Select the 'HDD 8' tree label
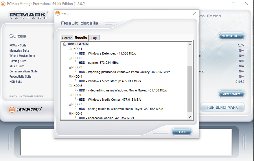 point(78,113)
